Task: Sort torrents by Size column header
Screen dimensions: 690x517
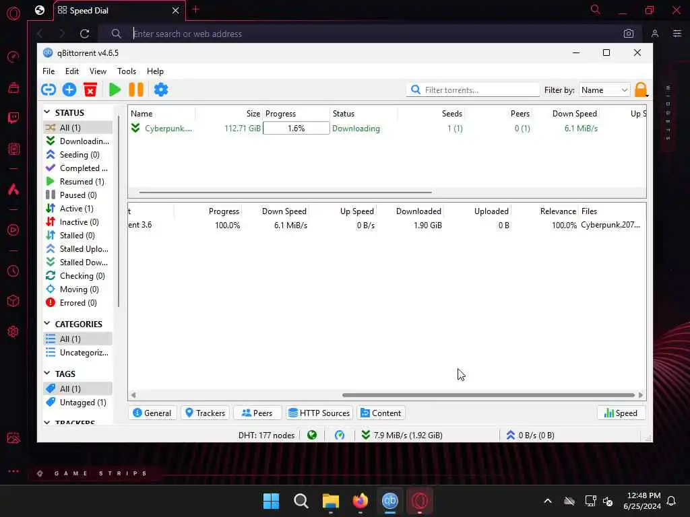Action: [x=229, y=113]
